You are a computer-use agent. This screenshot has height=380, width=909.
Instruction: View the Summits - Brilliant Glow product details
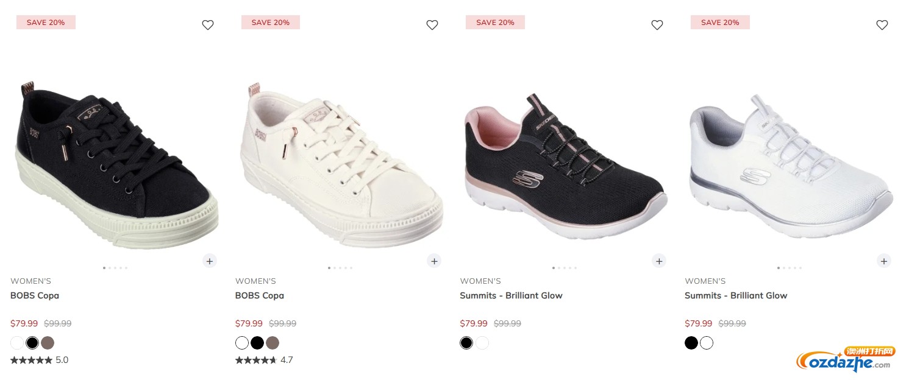[x=512, y=295]
